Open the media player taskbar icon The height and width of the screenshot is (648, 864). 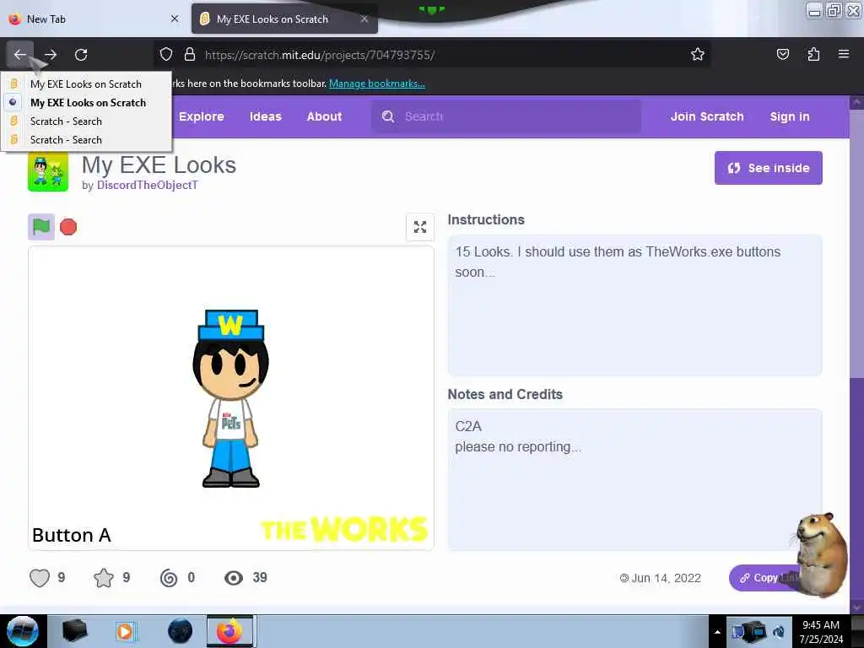tap(125, 631)
